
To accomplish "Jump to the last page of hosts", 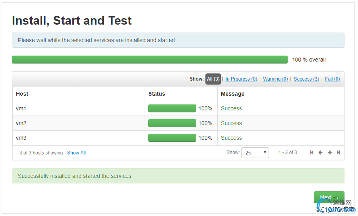I will click(x=339, y=152).
